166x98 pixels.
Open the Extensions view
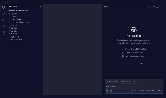pyautogui.click(x=3, y=33)
